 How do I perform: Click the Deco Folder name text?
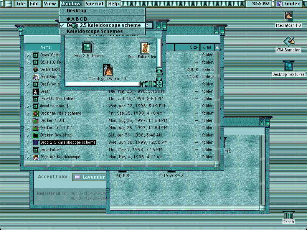click(x=51, y=149)
